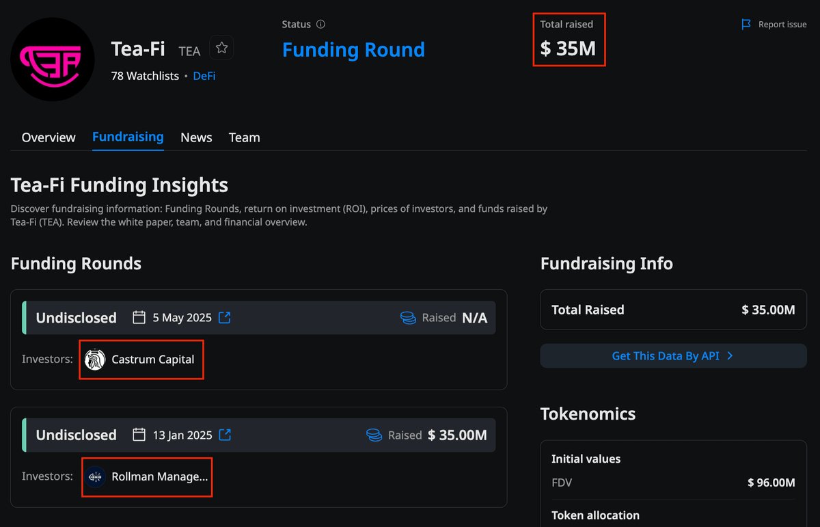The width and height of the screenshot is (820, 527).
Task: Click the Report issue flag icon
Action: pos(746,24)
